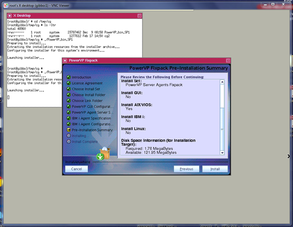293x227 pixels.
Task: Open the PowerVP Fixpack window menu icon
Action: pyautogui.click(x=65, y=60)
